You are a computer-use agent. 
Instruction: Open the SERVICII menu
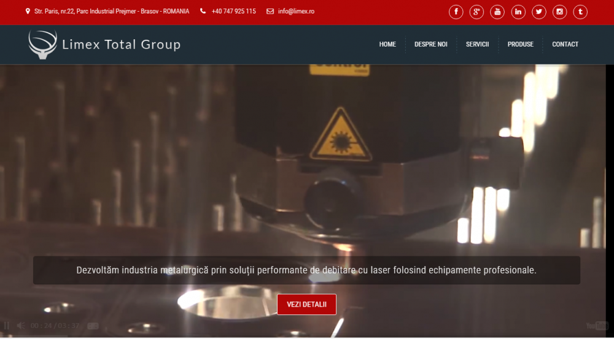477,44
